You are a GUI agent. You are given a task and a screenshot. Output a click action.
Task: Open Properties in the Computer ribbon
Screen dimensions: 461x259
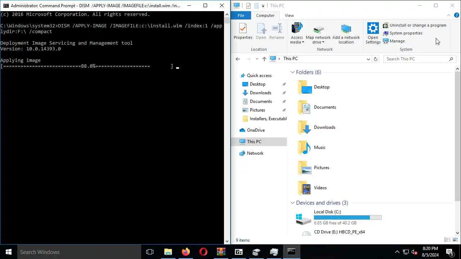(243, 32)
